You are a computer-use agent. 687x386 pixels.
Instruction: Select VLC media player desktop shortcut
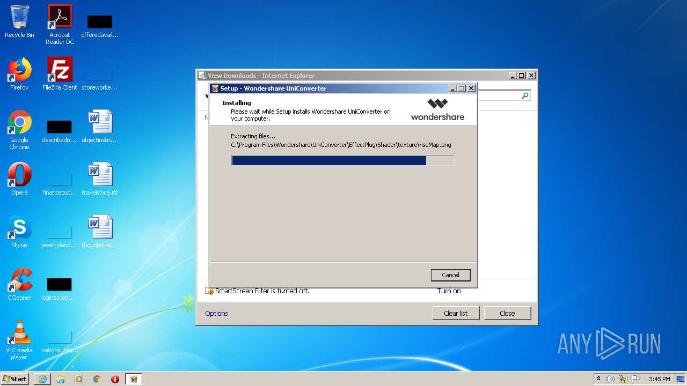coord(19,340)
